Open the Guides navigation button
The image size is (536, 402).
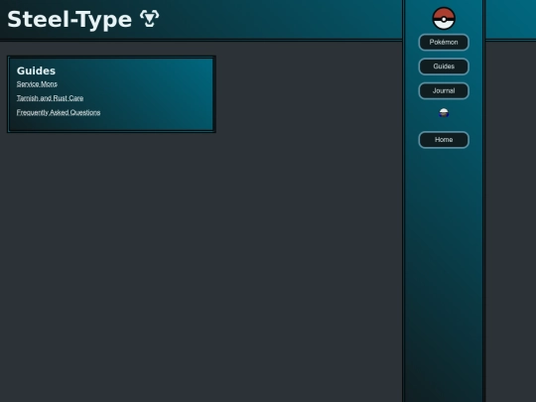[x=444, y=67]
